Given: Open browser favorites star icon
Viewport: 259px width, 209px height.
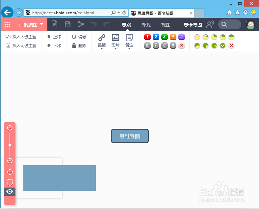Looking at the screenshot, I should (237, 13).
